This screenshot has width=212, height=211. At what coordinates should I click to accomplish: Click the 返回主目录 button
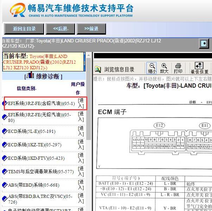24,29
